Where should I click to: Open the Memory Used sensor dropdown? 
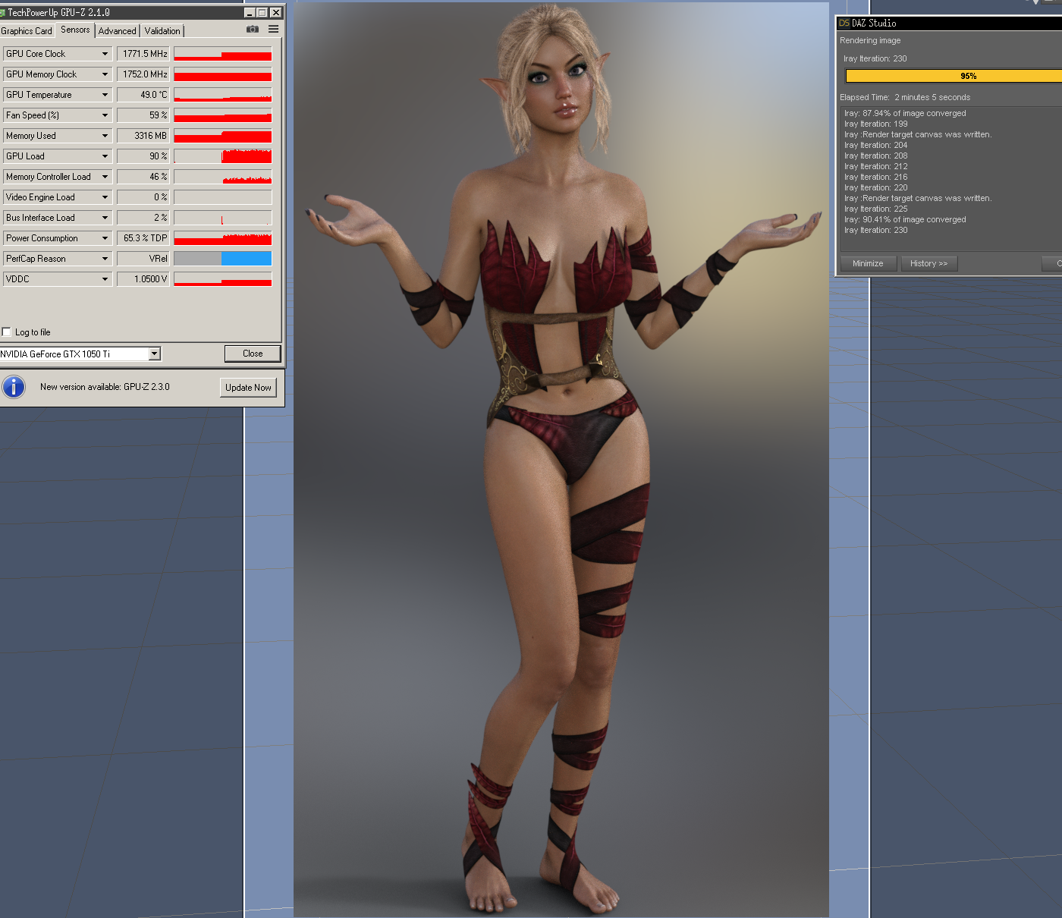(x=105, y=136)
